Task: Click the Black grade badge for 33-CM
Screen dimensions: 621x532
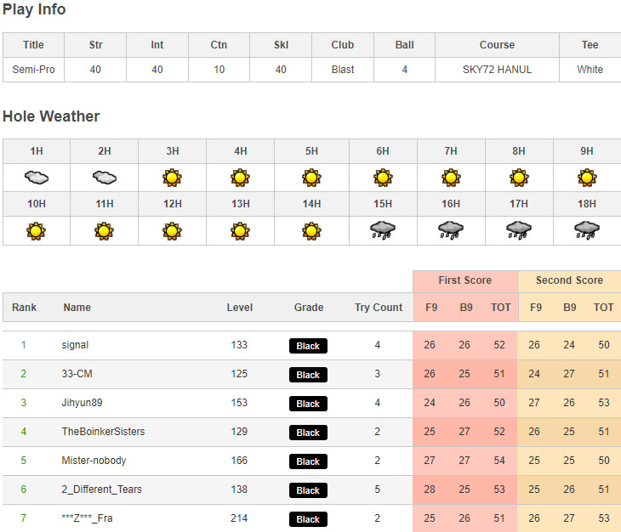Action: 308,375
